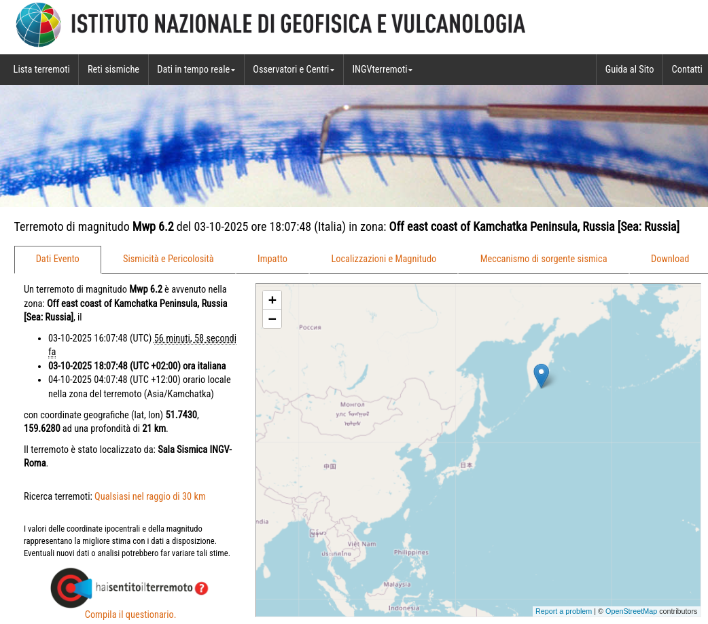Expand the INGVterremoti dropdown menu
Screen dimensions: 708x624
click(x=382, y=69)
